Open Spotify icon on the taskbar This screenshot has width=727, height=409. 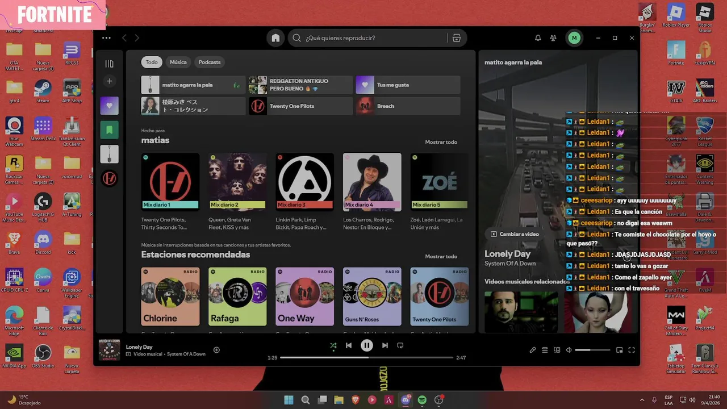tap(422, 400)
